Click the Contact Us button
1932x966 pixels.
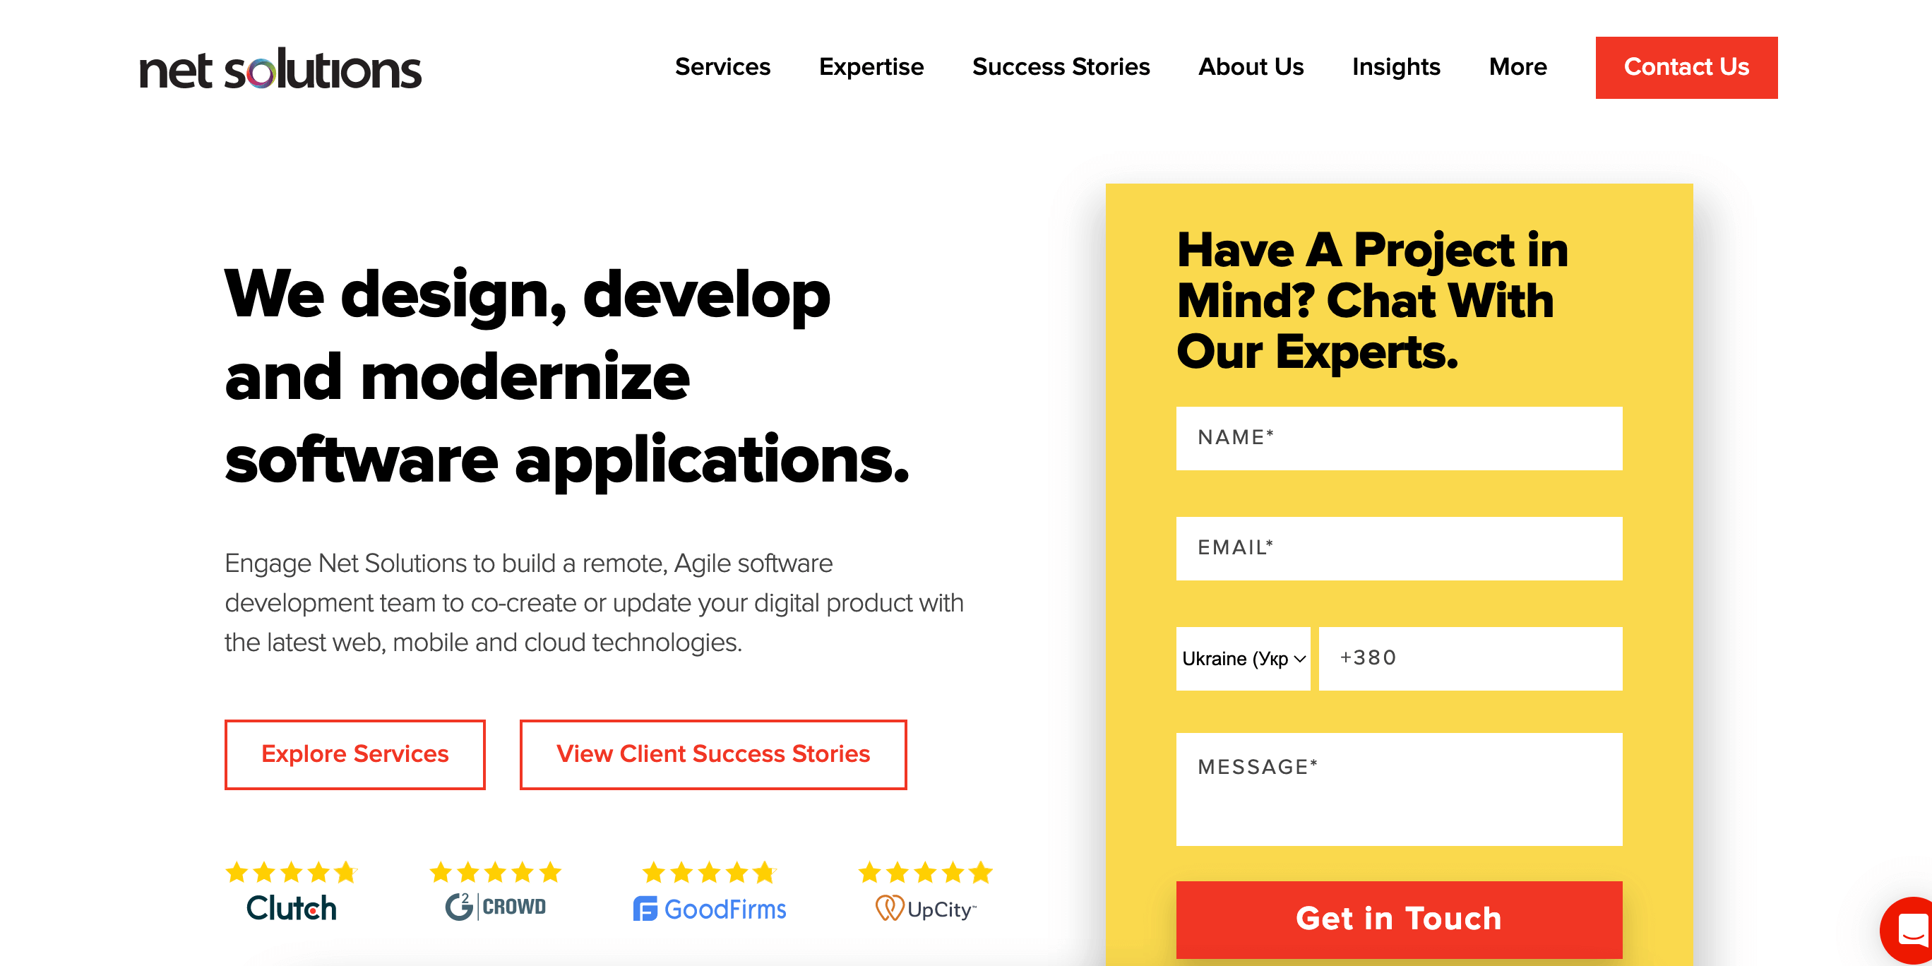1686,66
